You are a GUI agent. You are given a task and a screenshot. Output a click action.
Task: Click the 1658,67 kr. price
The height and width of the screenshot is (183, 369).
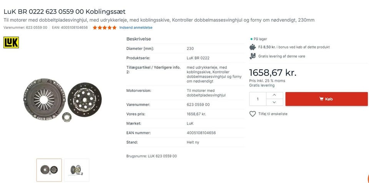pos(273,72)
